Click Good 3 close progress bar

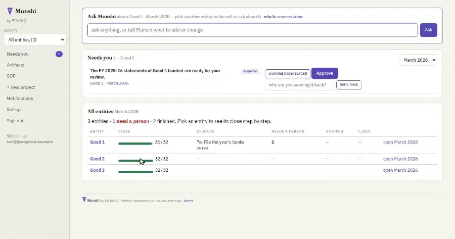coord(135,172)
